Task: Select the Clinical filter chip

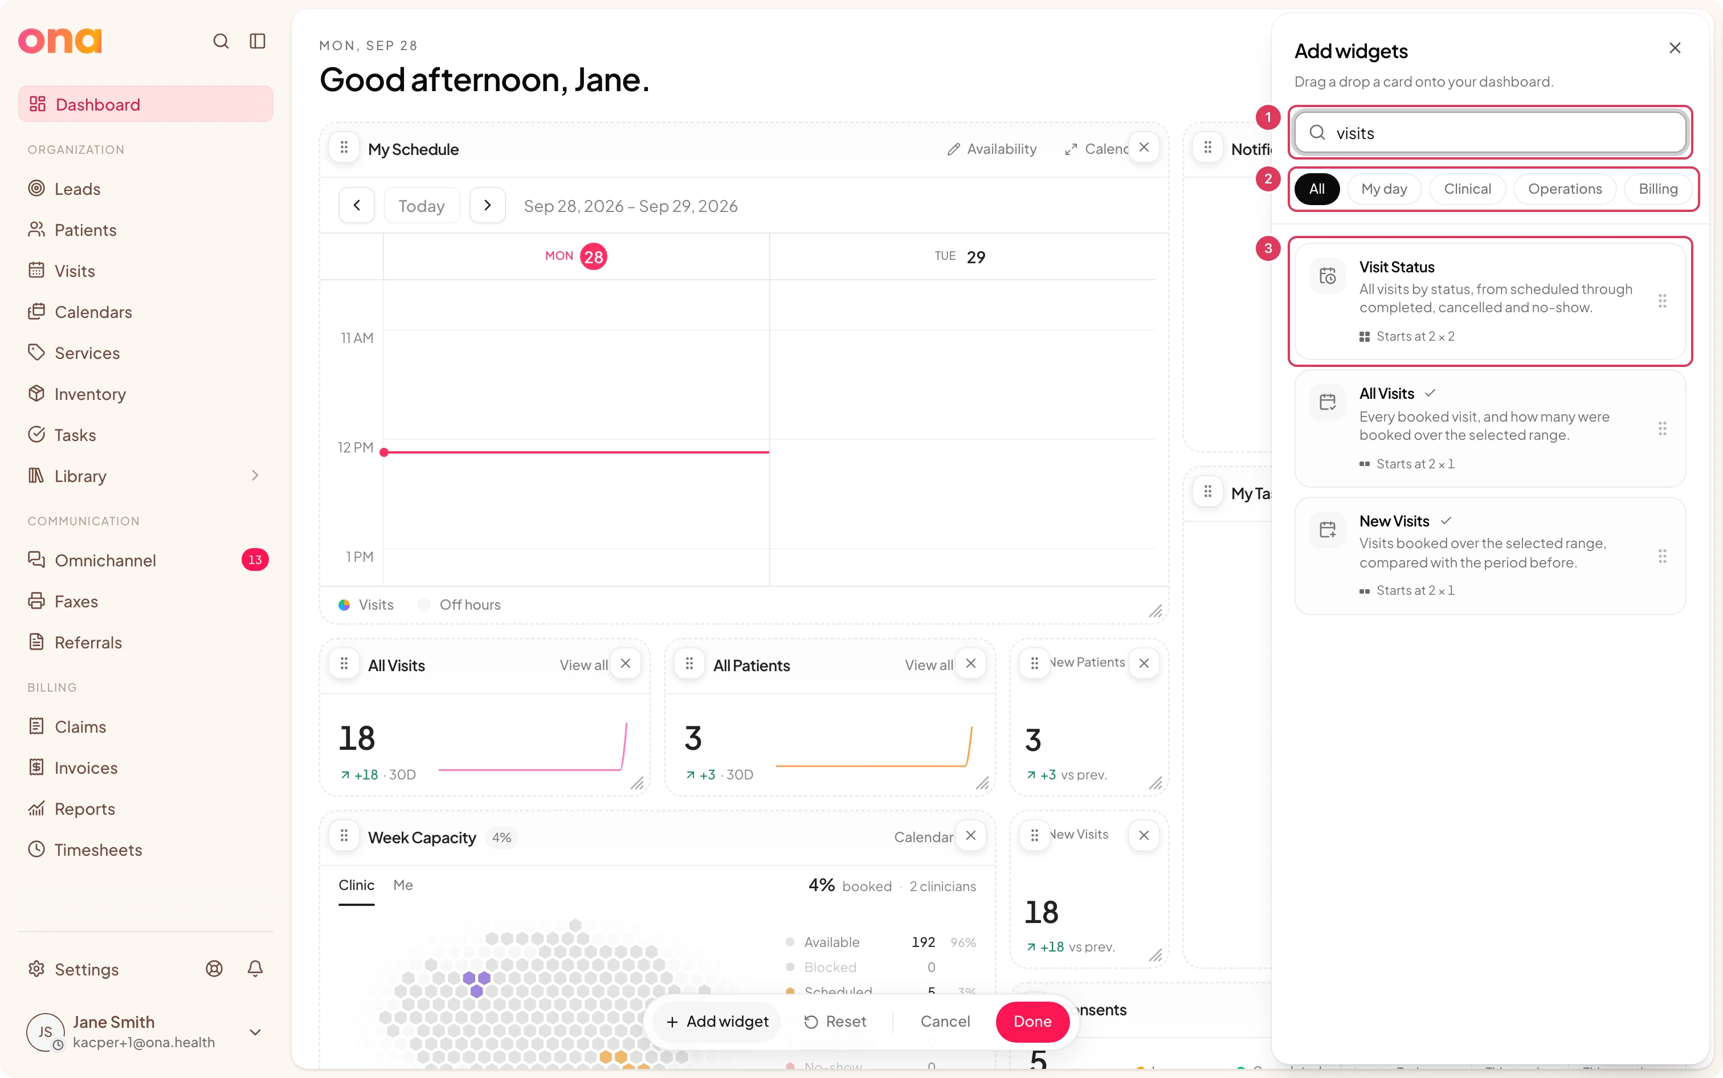Action: (1467, 188)
